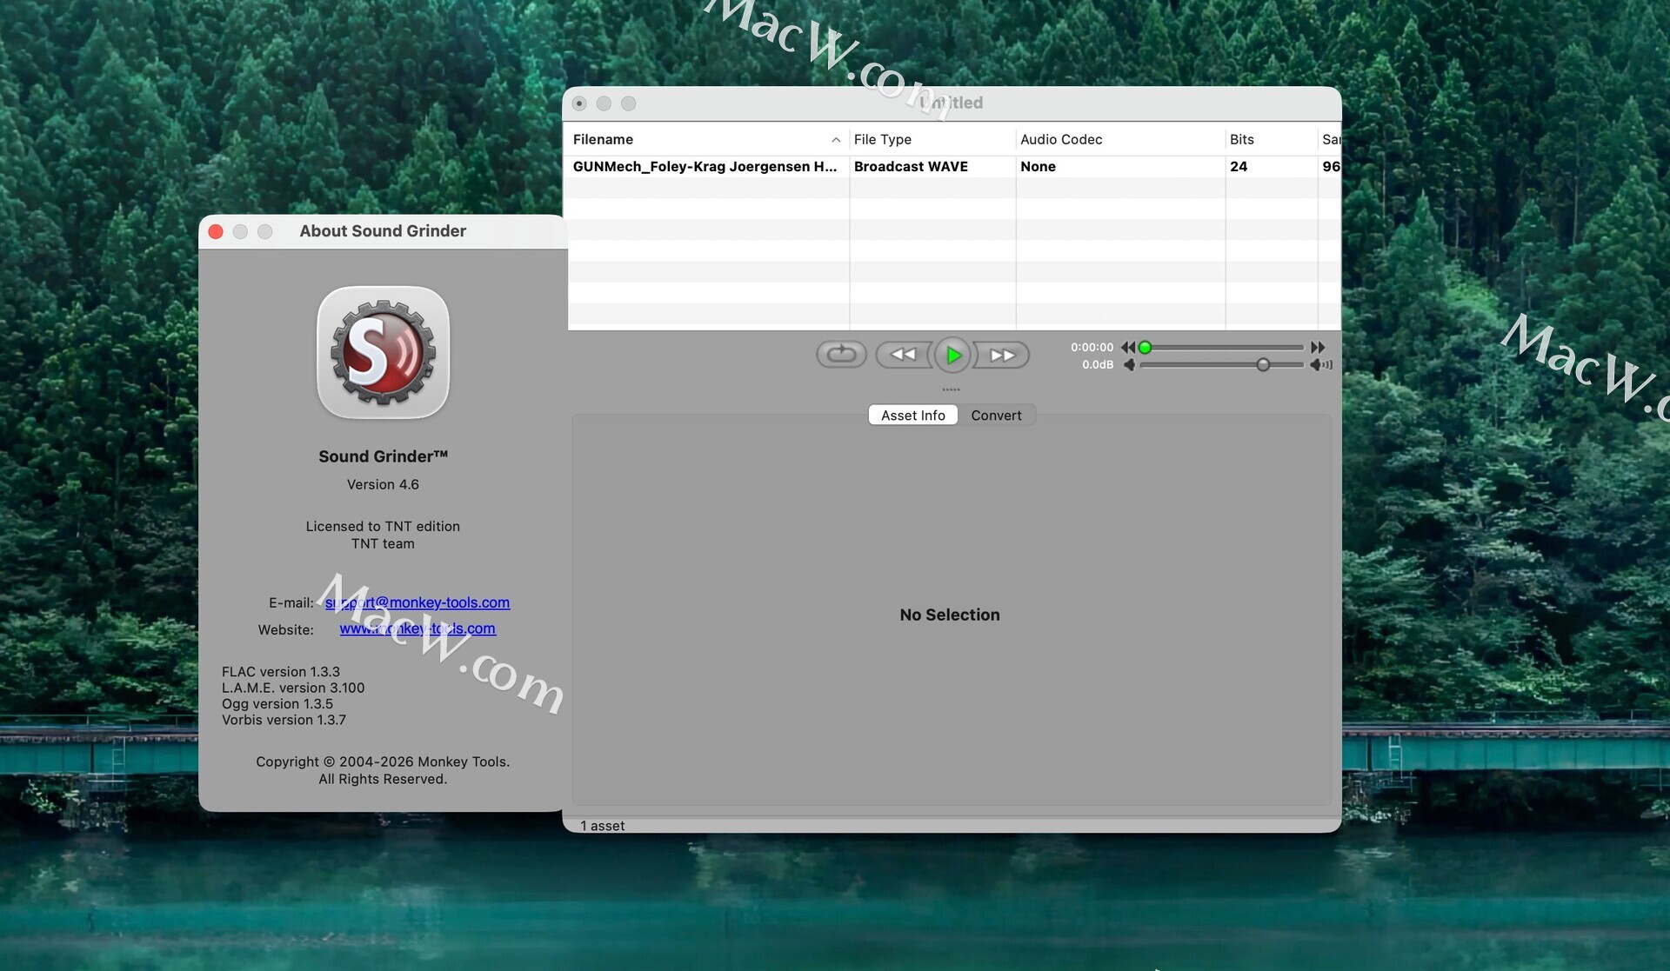The height and width of the screenshot is (971, 1670).
Task: Click the Copyright 2004-2026 Monkey Tools text
Action: click(x=383, y=762)
